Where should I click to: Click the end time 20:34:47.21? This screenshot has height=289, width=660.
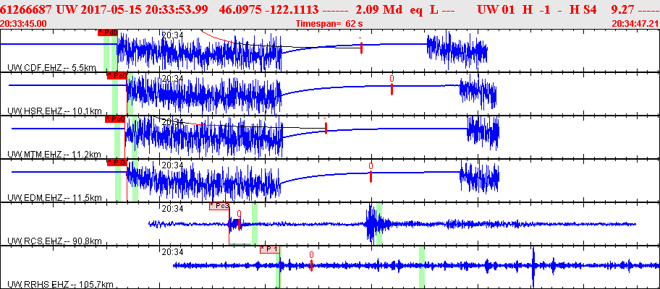click(x=635, y=24)
